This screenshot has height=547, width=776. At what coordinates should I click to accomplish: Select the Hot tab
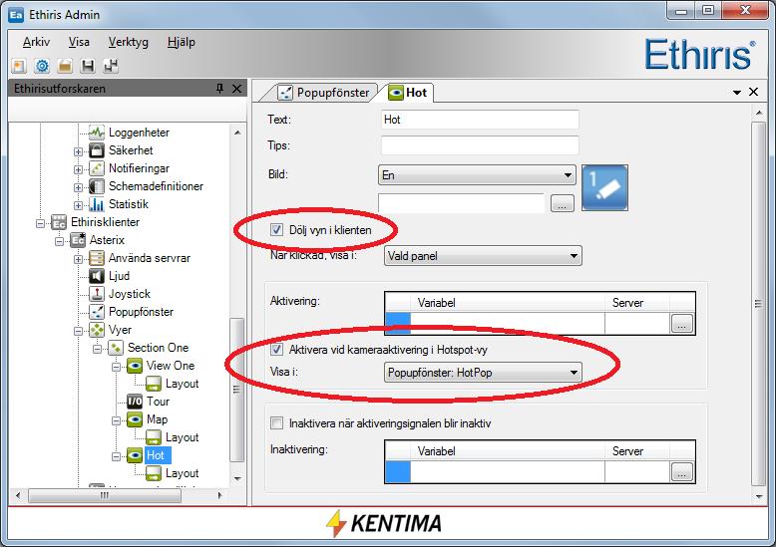pyautogui.click(x=407, y=93)
